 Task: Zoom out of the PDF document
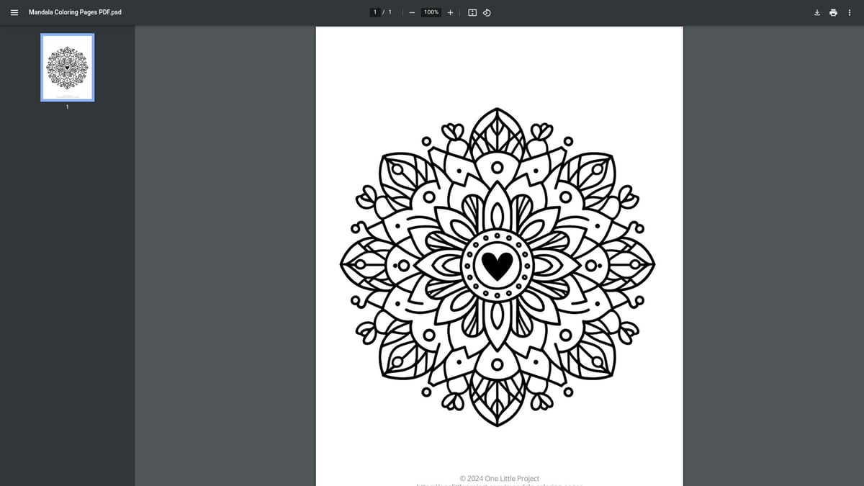pos(412,12)
